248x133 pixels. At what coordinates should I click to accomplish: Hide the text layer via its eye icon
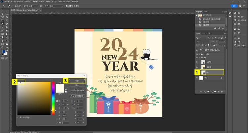pyautogui.click(x=197, y=50)
